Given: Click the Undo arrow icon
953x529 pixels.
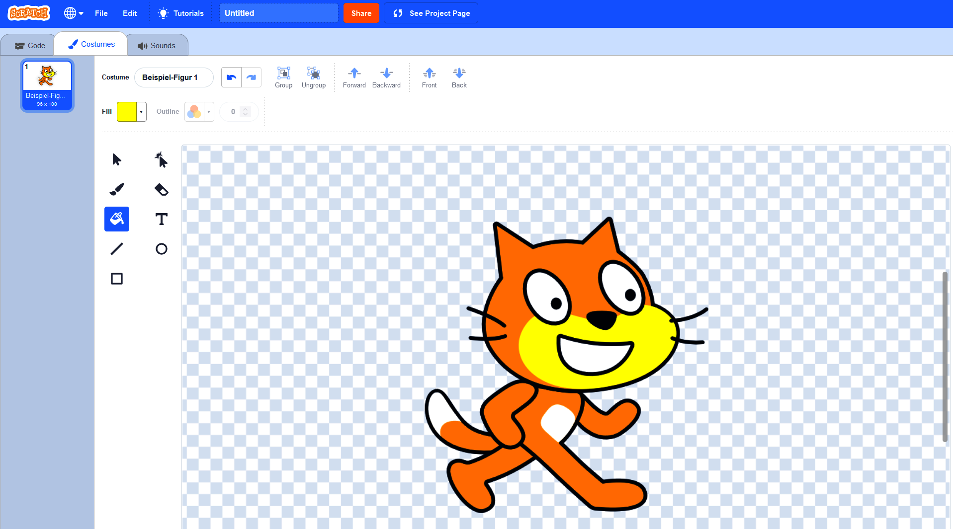Looking at the screenshot, I should coord(231,77).
